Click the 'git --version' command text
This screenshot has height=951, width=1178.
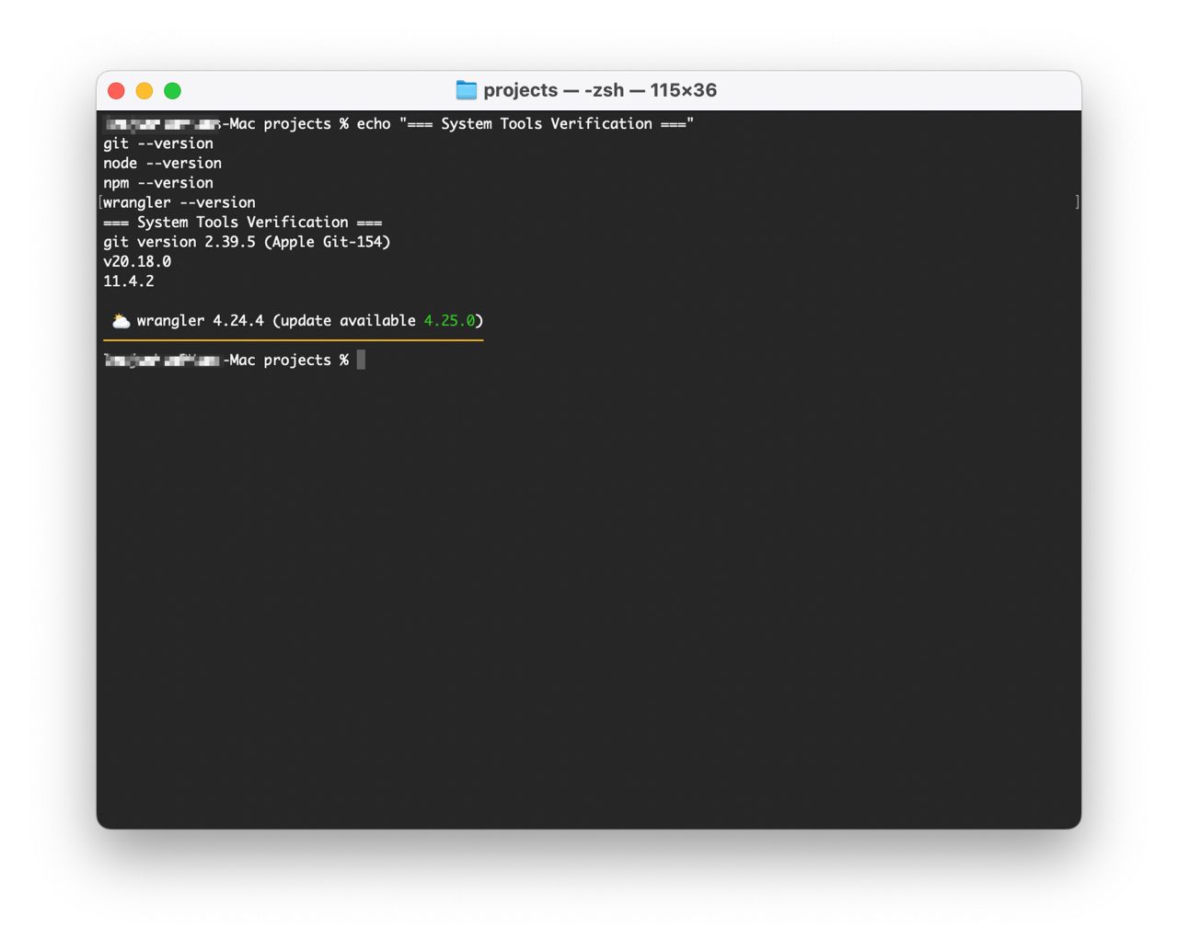158,143
